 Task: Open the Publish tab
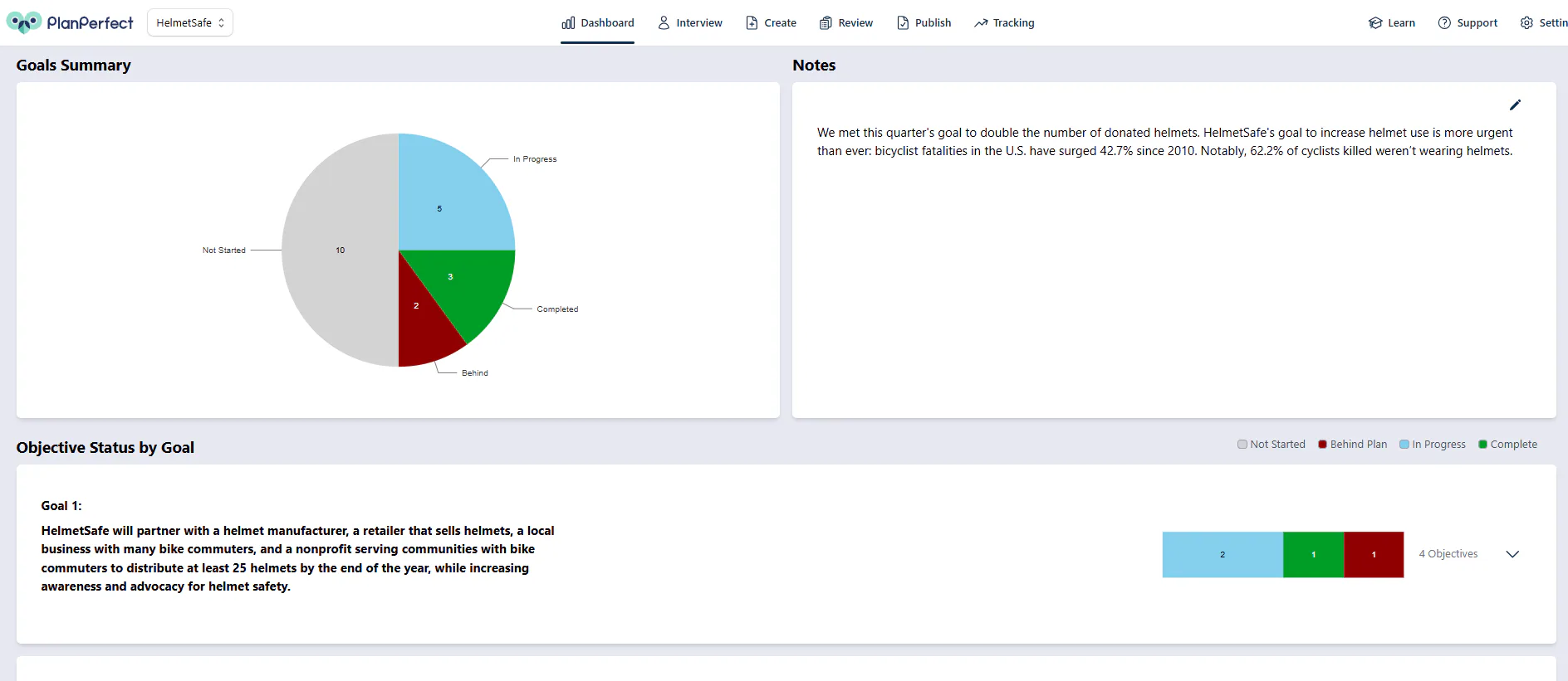[924, 23]
